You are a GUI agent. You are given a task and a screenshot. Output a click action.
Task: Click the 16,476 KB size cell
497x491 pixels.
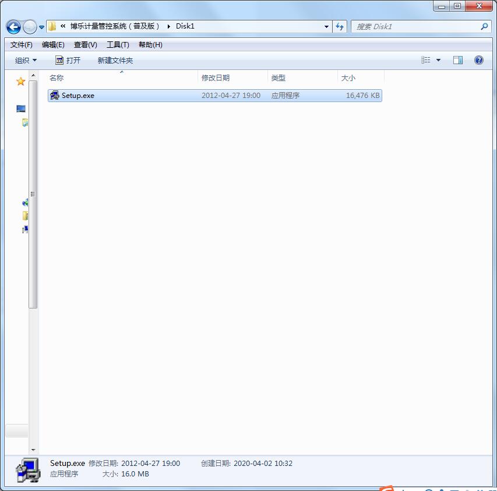(x=362, y=96)
